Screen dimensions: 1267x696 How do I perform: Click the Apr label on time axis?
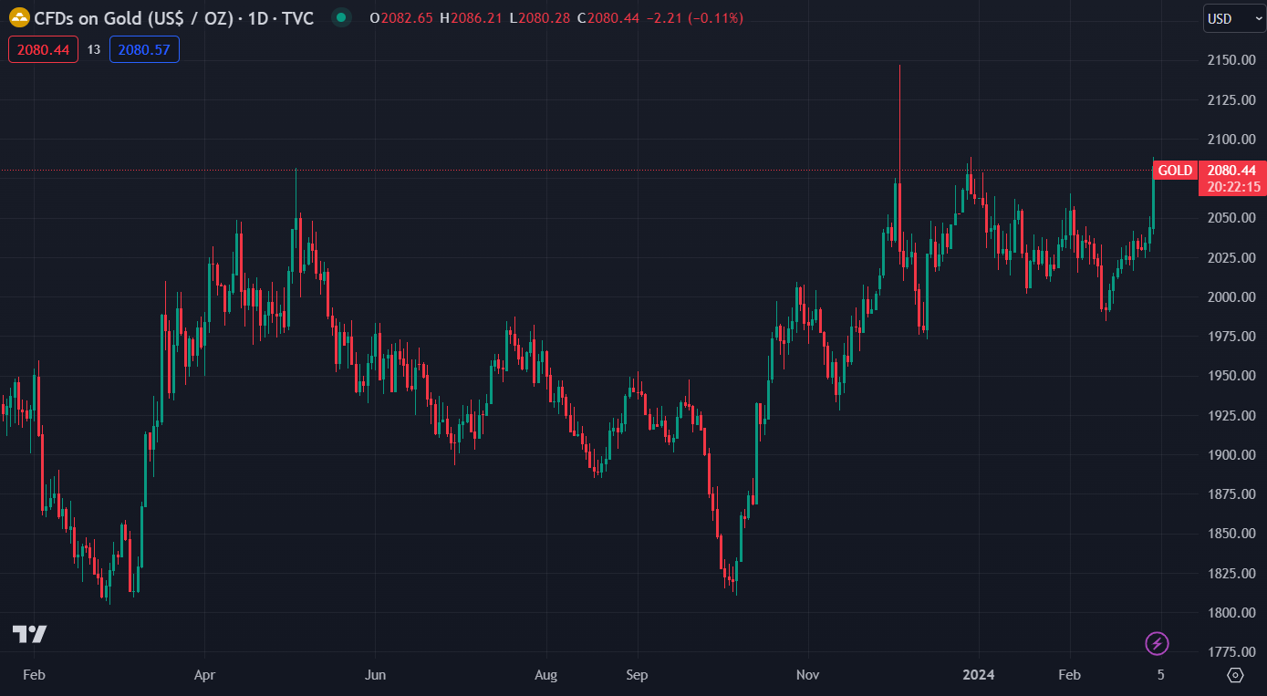tap(205, 675)
